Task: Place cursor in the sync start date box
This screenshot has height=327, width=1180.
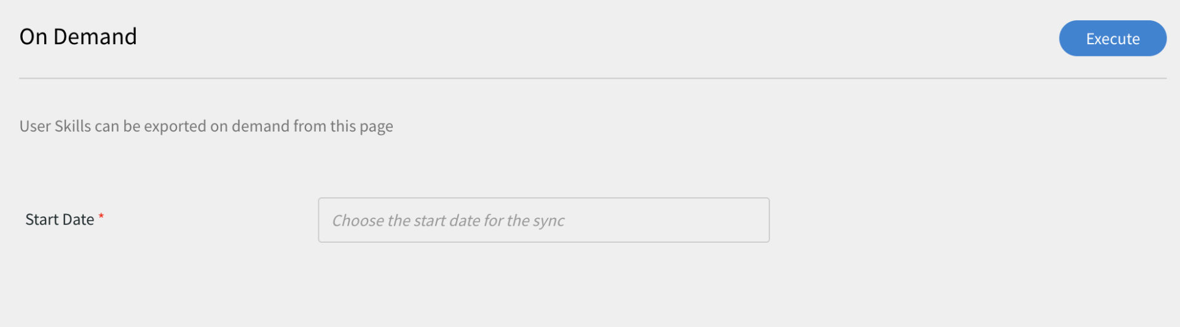Action: 543,220
